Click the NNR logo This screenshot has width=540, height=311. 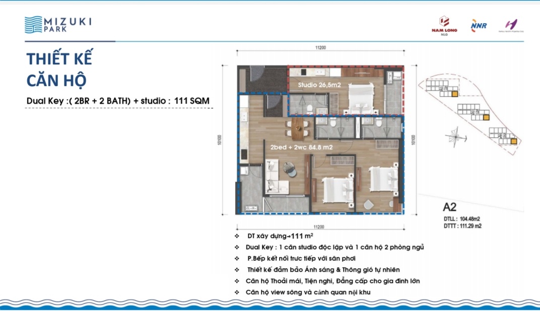[x=478, y=25]
